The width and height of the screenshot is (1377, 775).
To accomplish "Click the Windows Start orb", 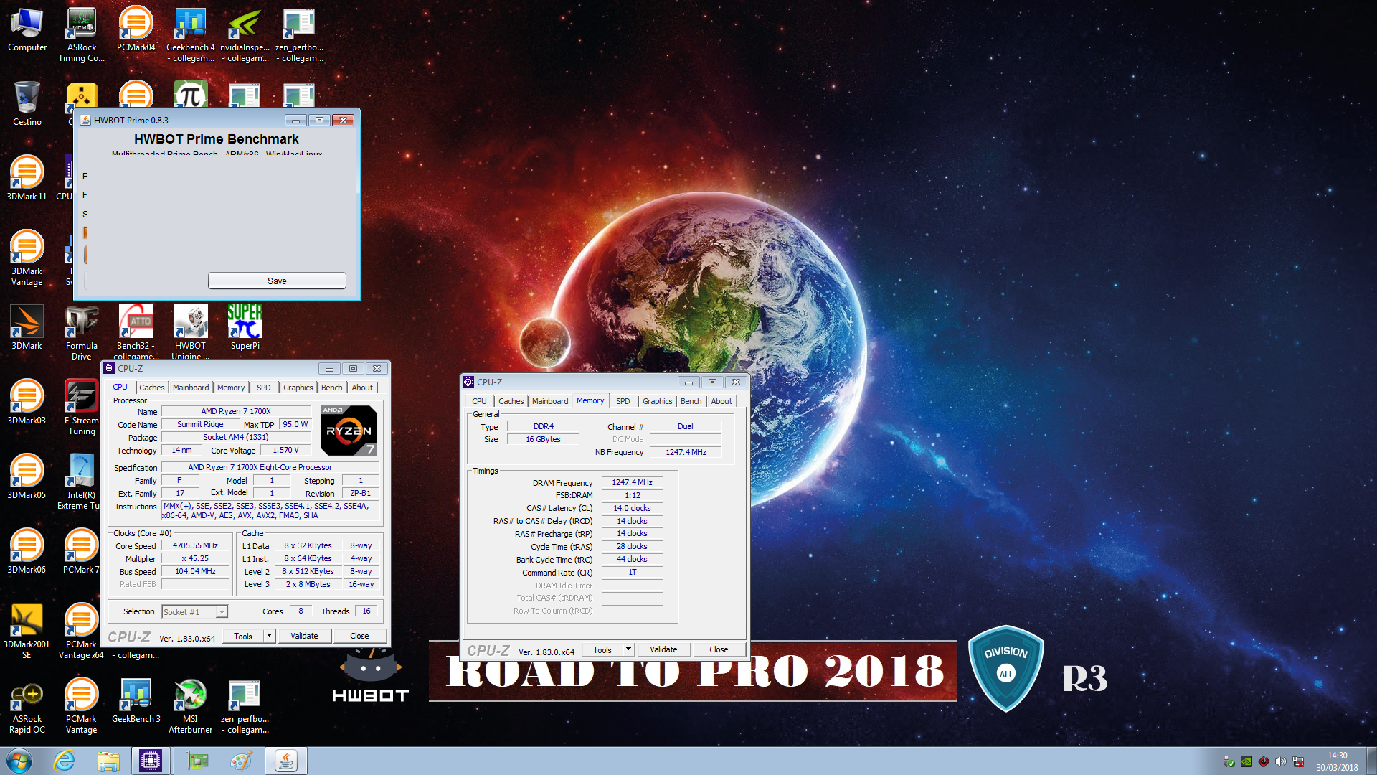I will coord(19,761).
